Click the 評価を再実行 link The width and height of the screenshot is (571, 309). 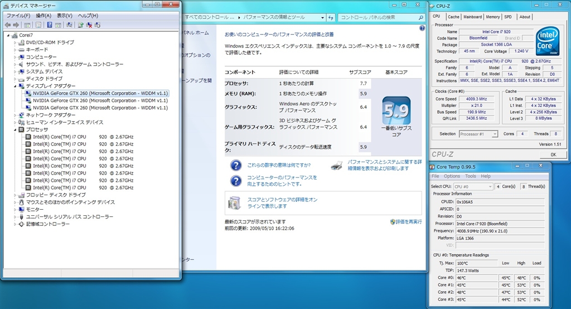click(409, 221)
